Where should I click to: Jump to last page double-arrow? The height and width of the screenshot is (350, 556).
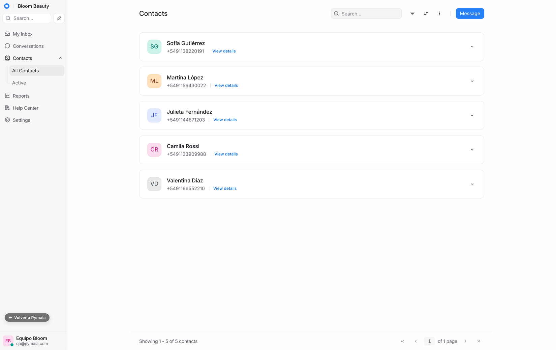pos(479,341)
